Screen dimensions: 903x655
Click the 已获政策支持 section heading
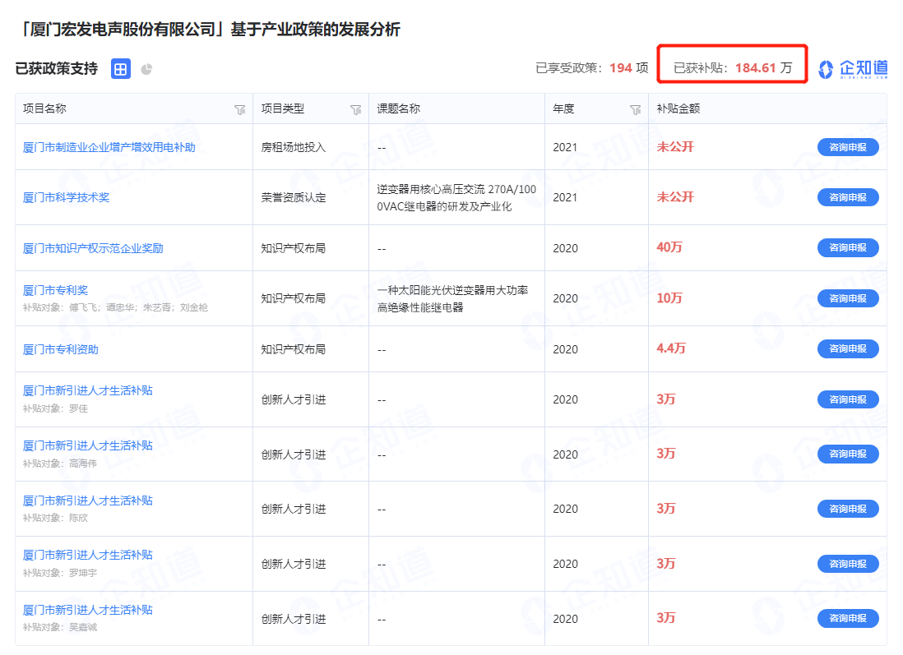pos(57,68)
